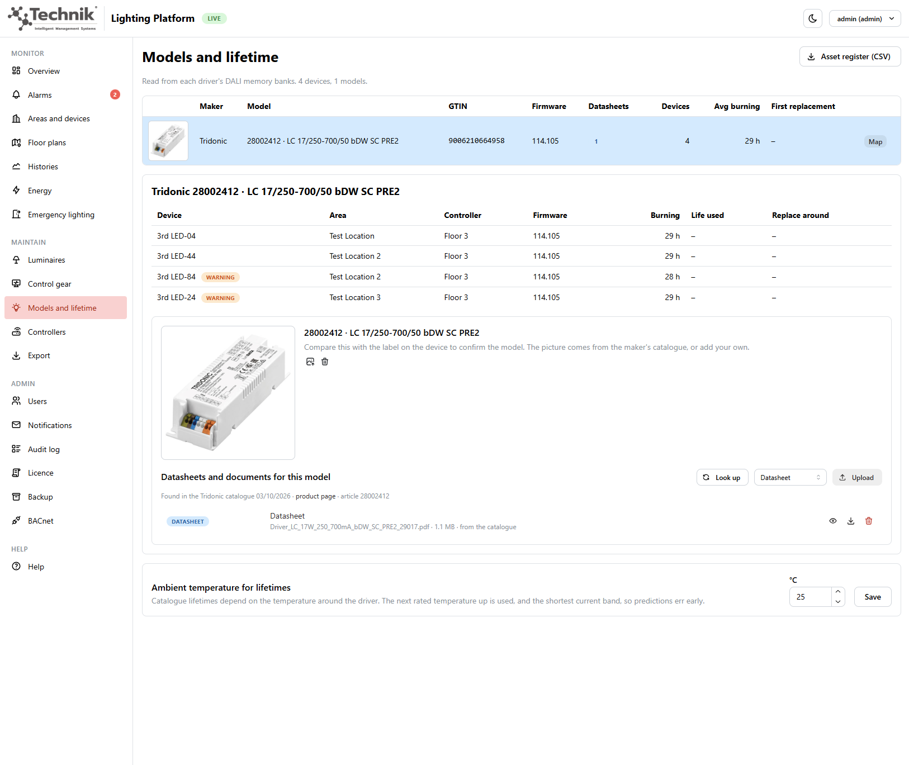Open the Datasheet type dropdown
909x765 pixels.
pyautogui.click(x=790, y=477)
